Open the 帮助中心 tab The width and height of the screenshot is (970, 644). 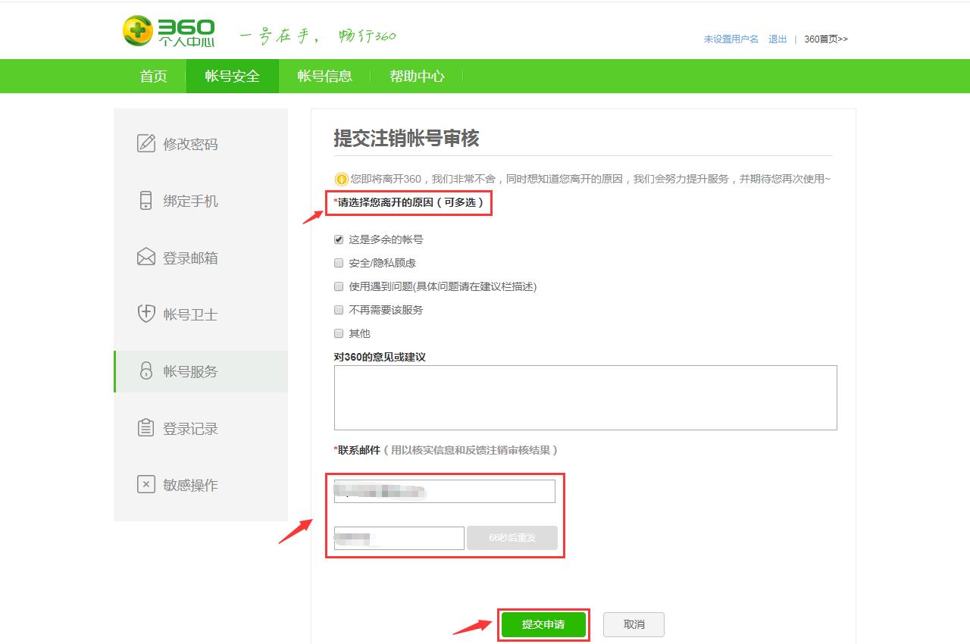[x=416, y=76]
